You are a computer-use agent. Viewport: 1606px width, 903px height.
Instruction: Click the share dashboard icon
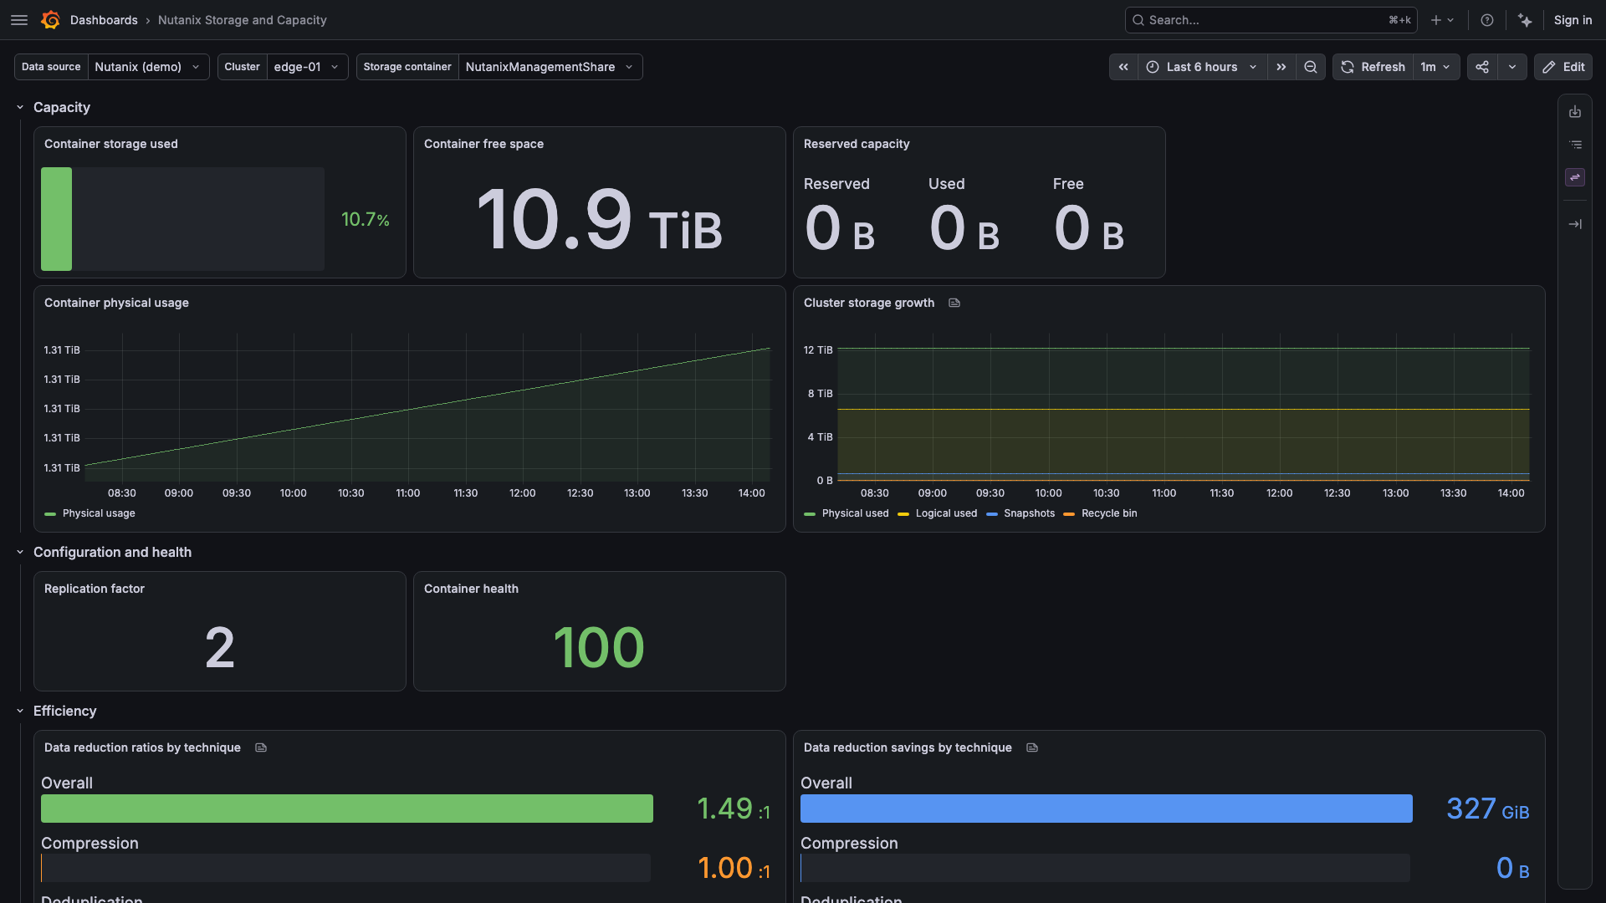(x=1482, y=67)
